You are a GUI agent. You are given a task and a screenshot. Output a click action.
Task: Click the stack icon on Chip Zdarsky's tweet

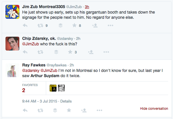coord(56,52)
